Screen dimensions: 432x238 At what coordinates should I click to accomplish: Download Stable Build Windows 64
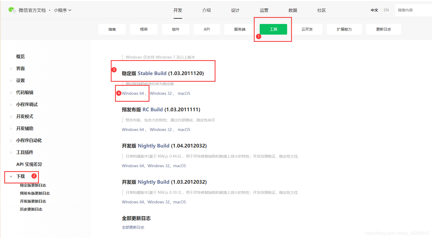pos(133,93)
